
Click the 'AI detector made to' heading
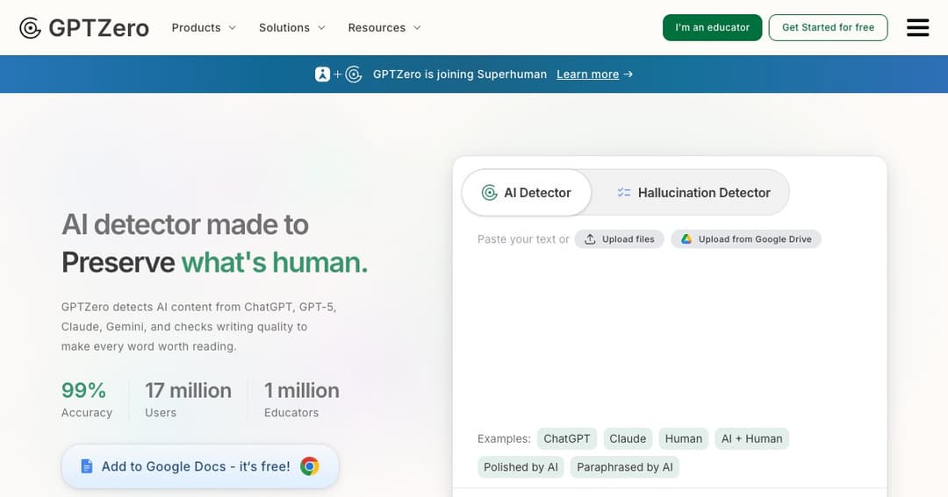click(x=185, y=224)
